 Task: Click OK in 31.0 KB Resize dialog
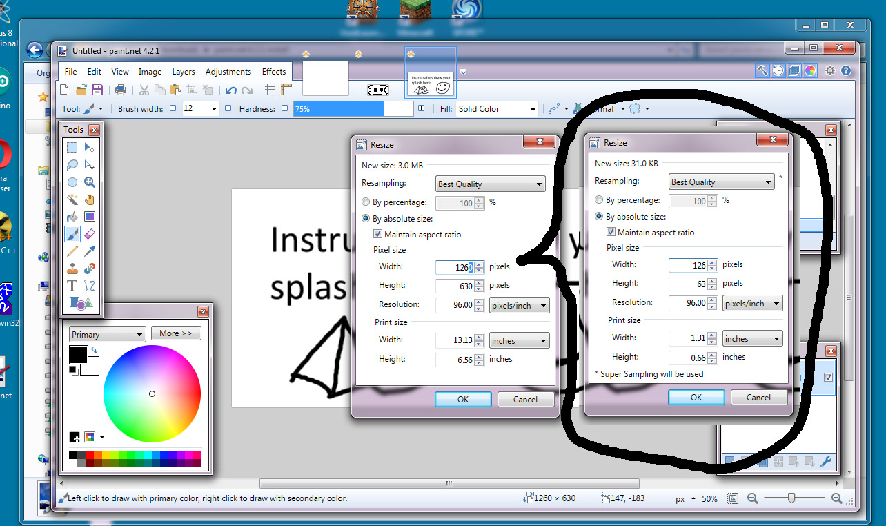click(x=696, y=397)
